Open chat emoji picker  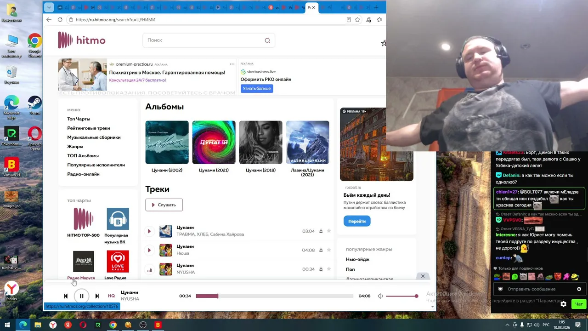coord(579,289)
